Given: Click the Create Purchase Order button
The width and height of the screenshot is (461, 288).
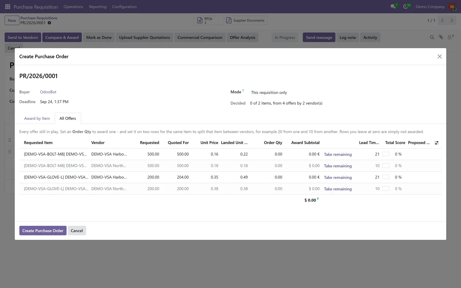Looking at the screenshot, I should (x=43, y=231).
